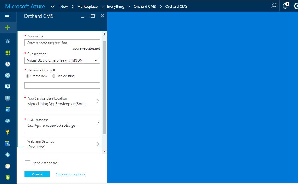Expand App Service plan/Location settings
The width and height of the screenshot is (298, 184).
pyautogui.click(x=62, y=101)
